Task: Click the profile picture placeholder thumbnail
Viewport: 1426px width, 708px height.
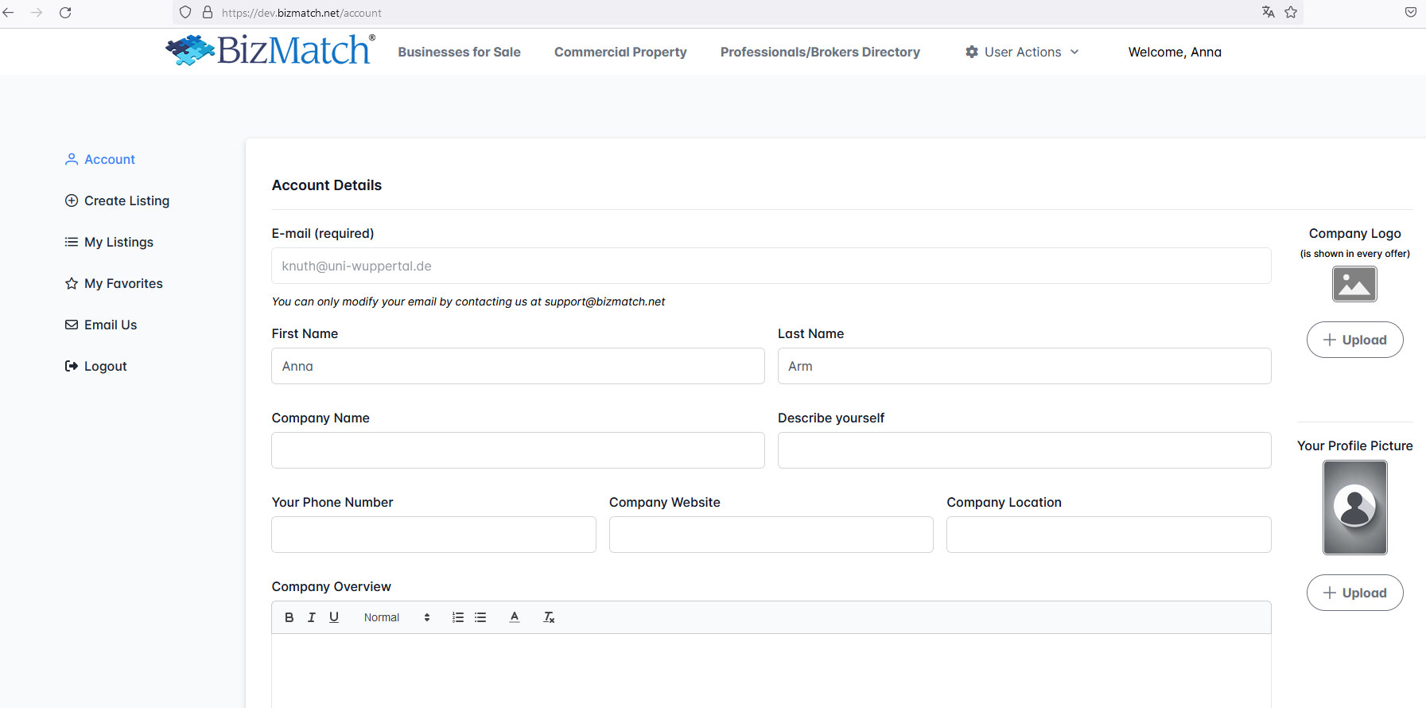Action: coord(1354,508)
